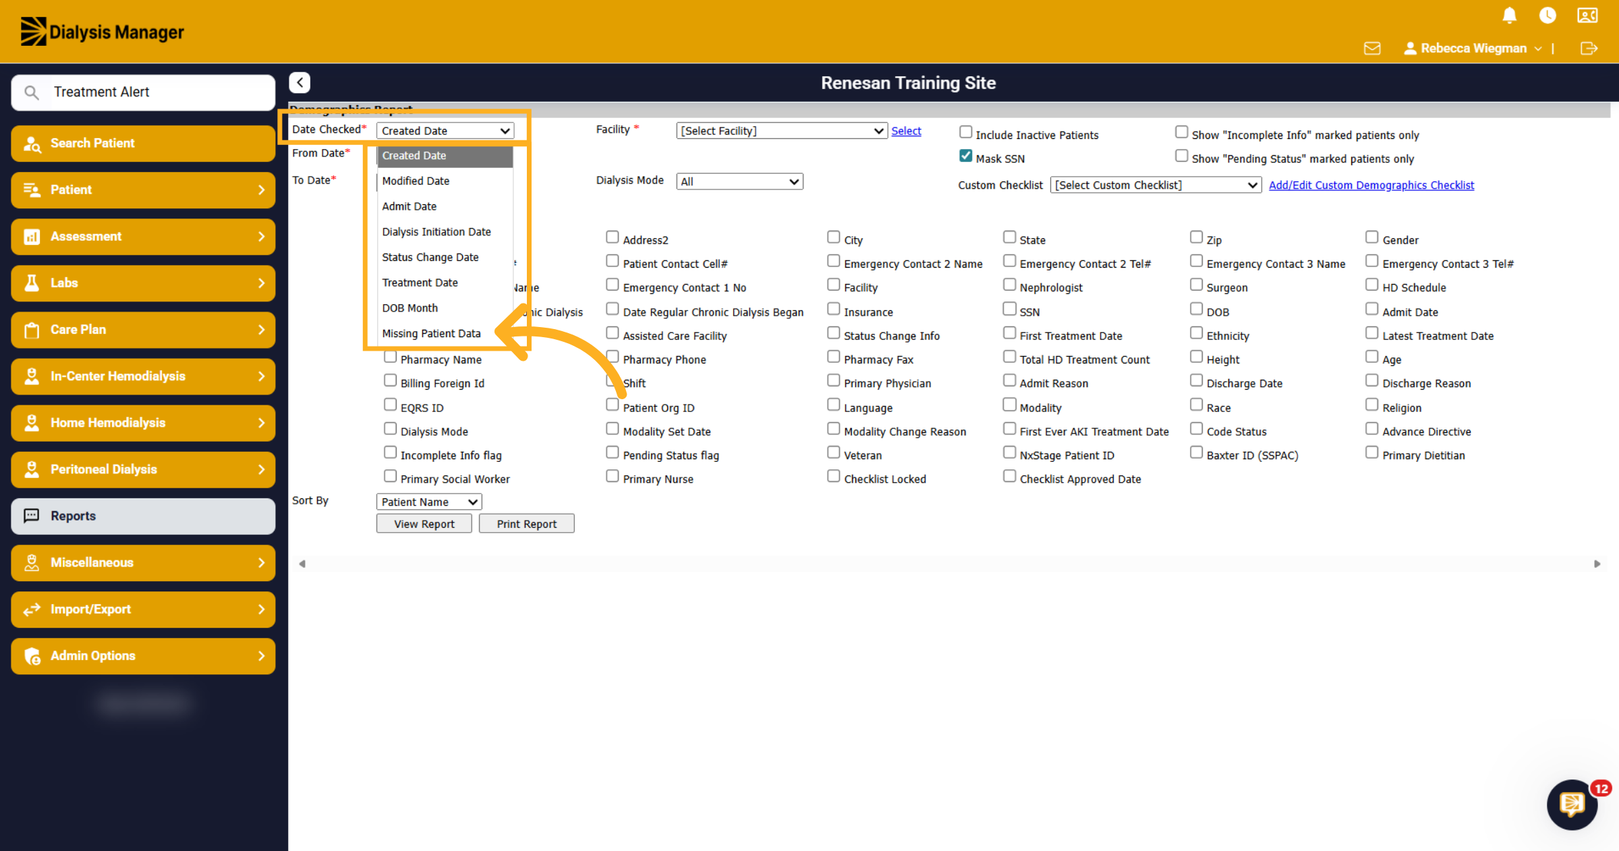
Task: Click the Search Patient icon
Action: click(x=32, y=143)
